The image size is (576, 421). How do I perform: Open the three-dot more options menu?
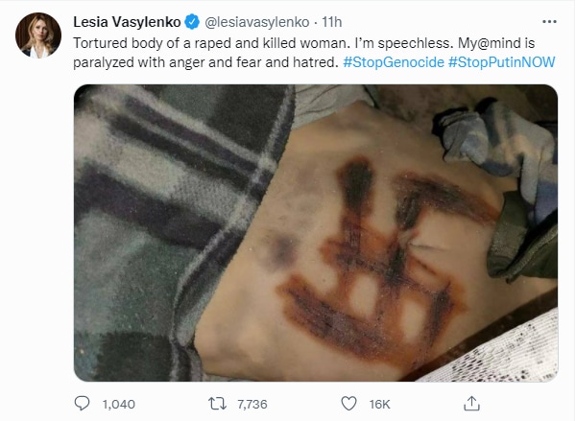coord(549,22)
